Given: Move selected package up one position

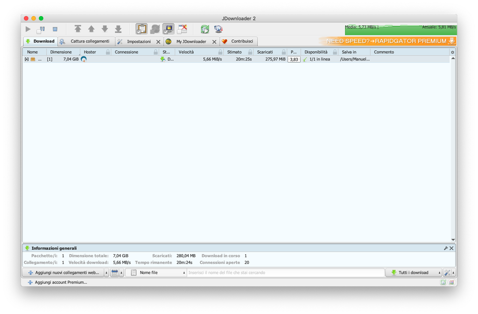Looking at the screenshot, I should [x=91, y=29].
